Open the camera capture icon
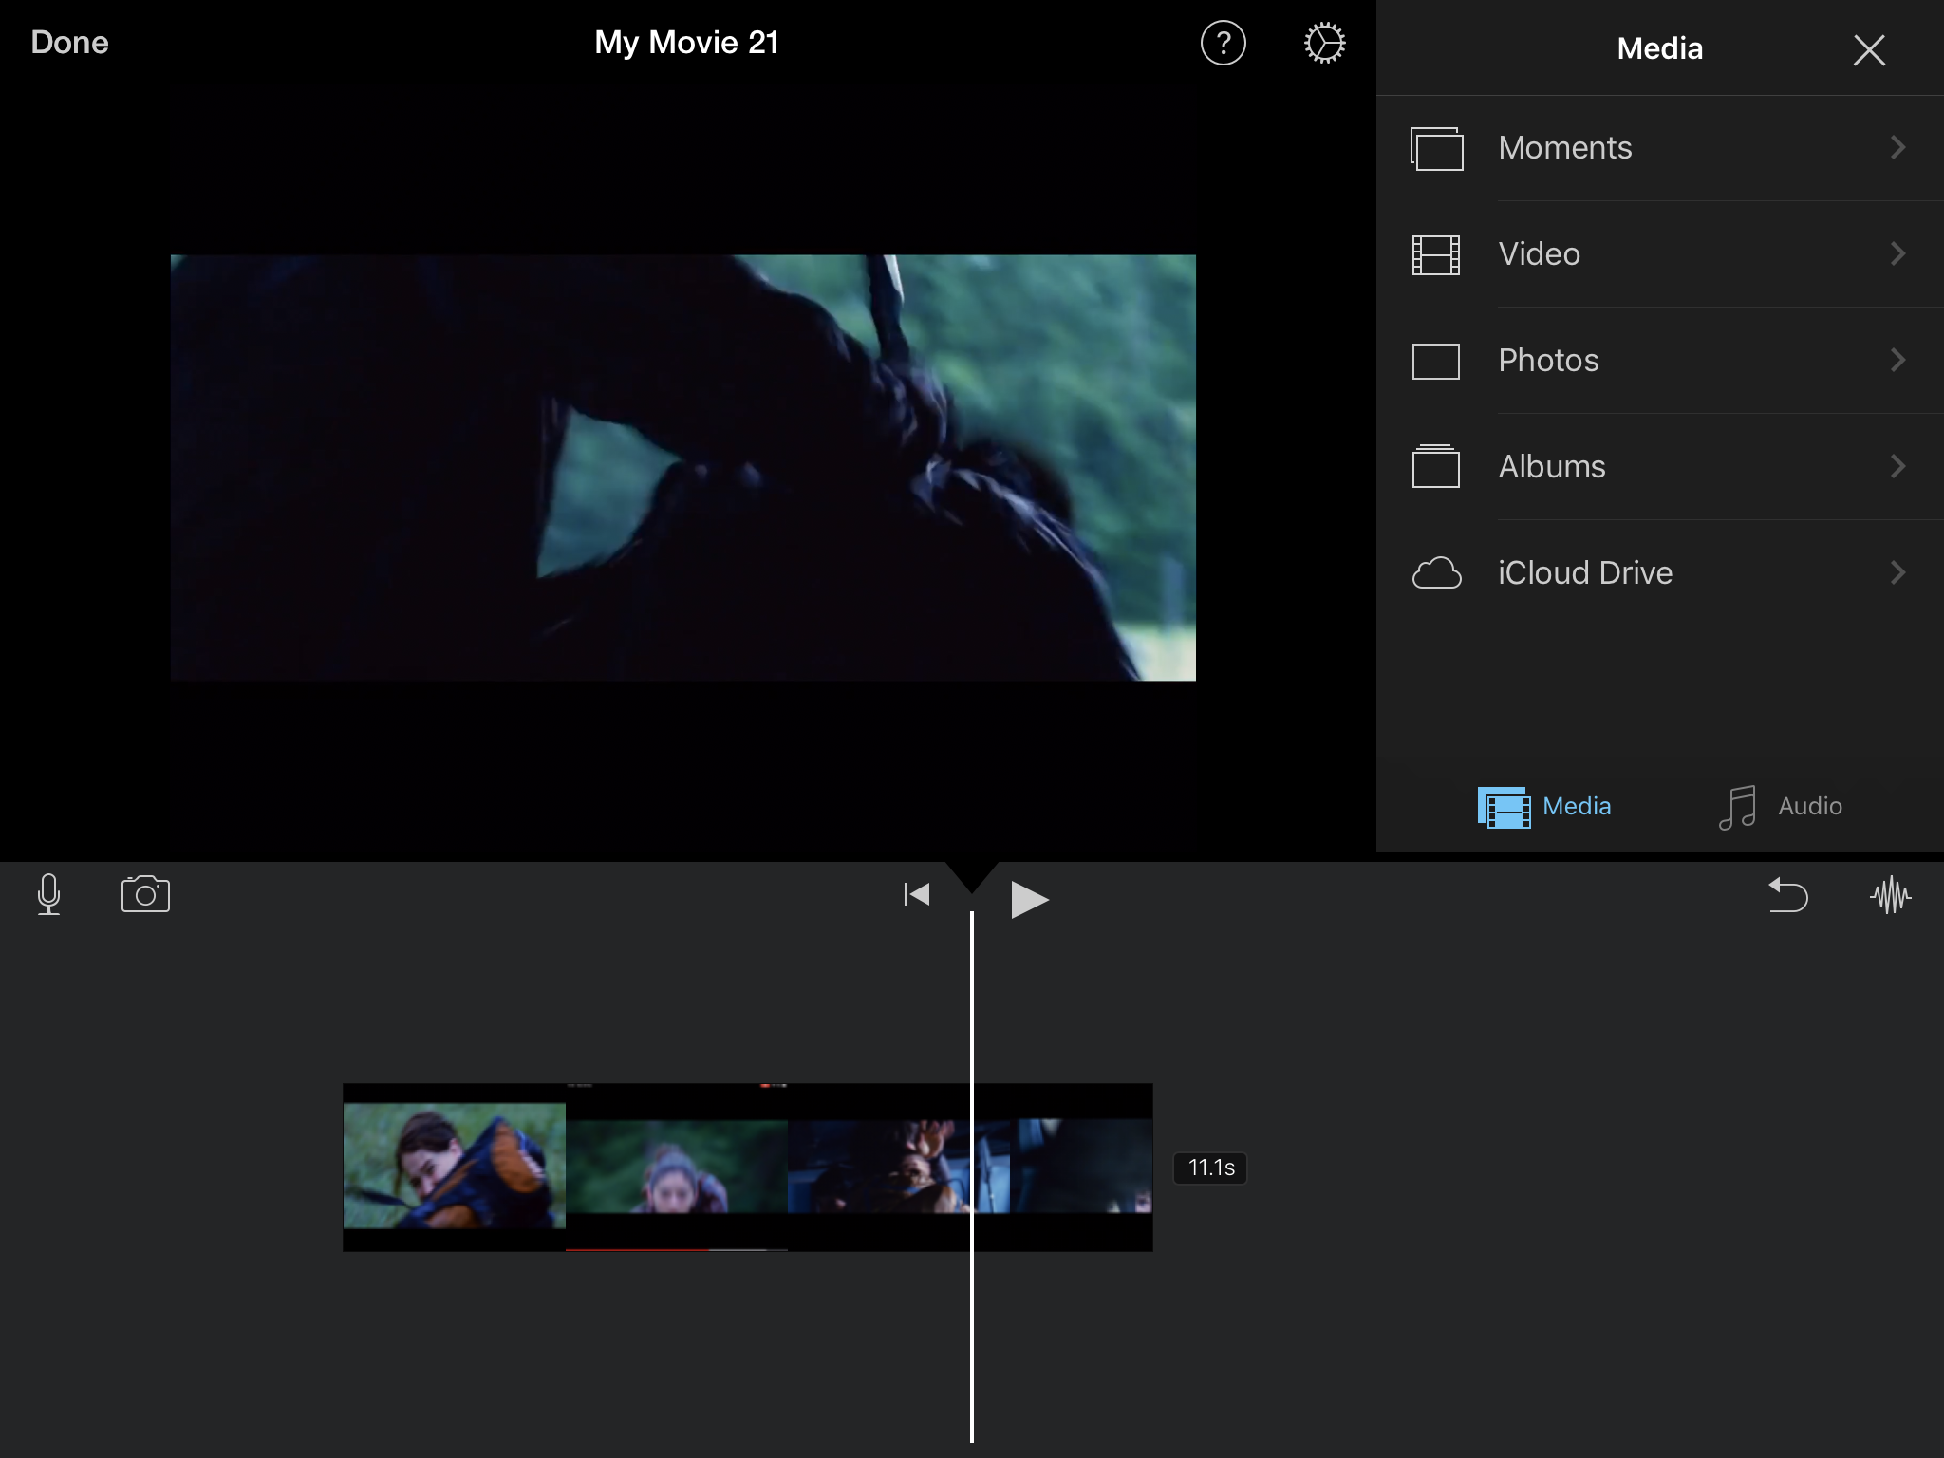The height and width of the screenshot is (1458, 1944). coord(145,894)
